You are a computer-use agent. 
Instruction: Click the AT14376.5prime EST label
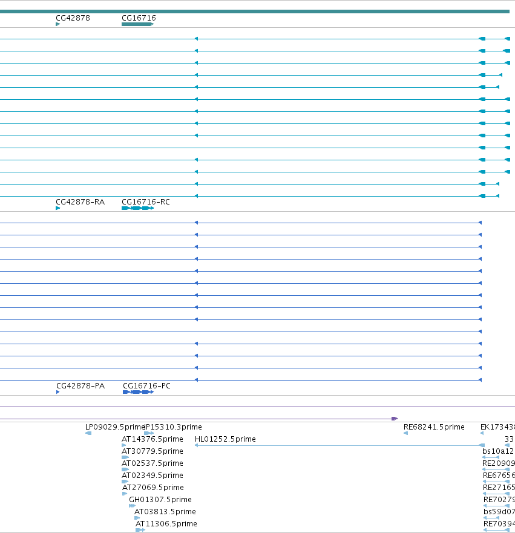click(153, 439)
